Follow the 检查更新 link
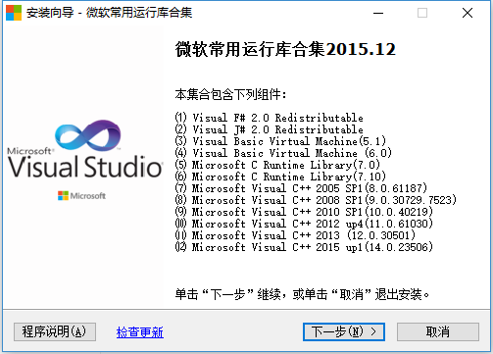Image resolution: width=493 pixels, height=354 pixels. (140, 332)
